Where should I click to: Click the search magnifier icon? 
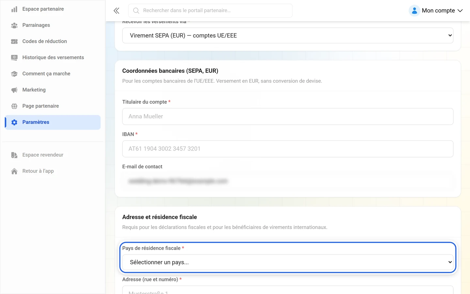pos(136,11)
